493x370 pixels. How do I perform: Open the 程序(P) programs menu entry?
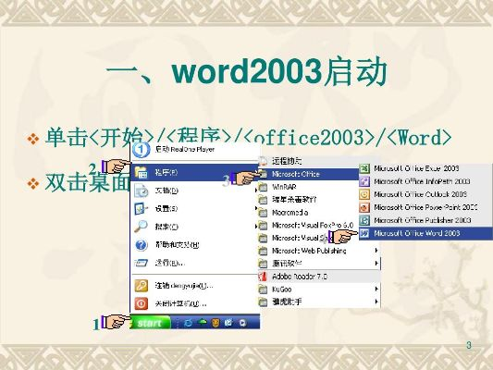tap(195, 172)
